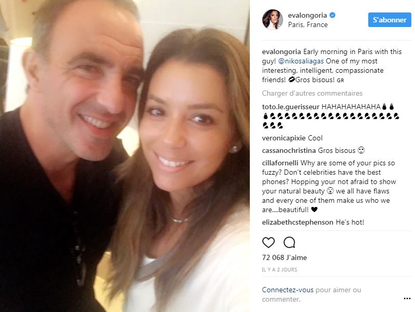Open comments via the speech bubble icon
This screenshot has width=415, height=312.
click(289, 242)
